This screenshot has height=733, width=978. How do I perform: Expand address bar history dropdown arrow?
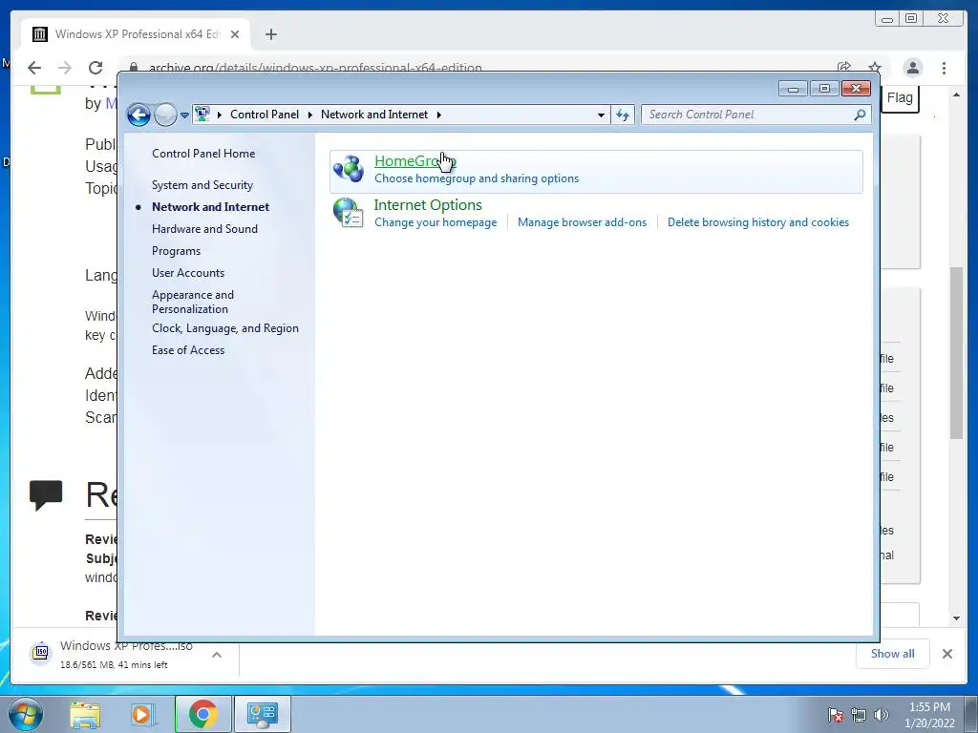[x=601, y=115]
